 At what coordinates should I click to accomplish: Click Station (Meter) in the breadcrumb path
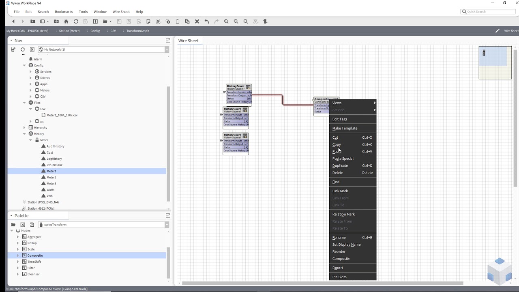[x=69, y=31]
